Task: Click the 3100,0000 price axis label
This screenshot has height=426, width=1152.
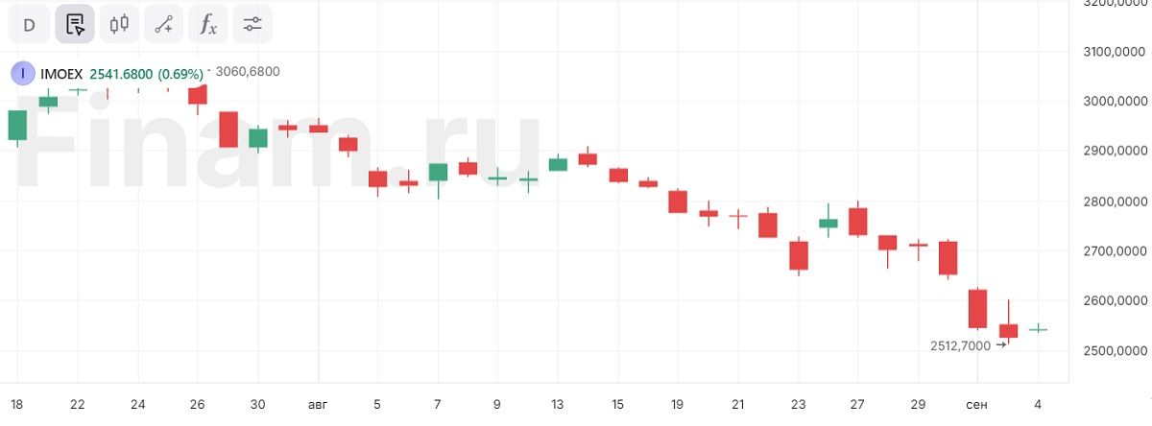Action: pyautogui.click(x=1110, y=51)
